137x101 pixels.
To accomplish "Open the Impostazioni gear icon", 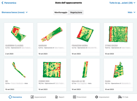I will pyautogui.click(x=97, y=97).
